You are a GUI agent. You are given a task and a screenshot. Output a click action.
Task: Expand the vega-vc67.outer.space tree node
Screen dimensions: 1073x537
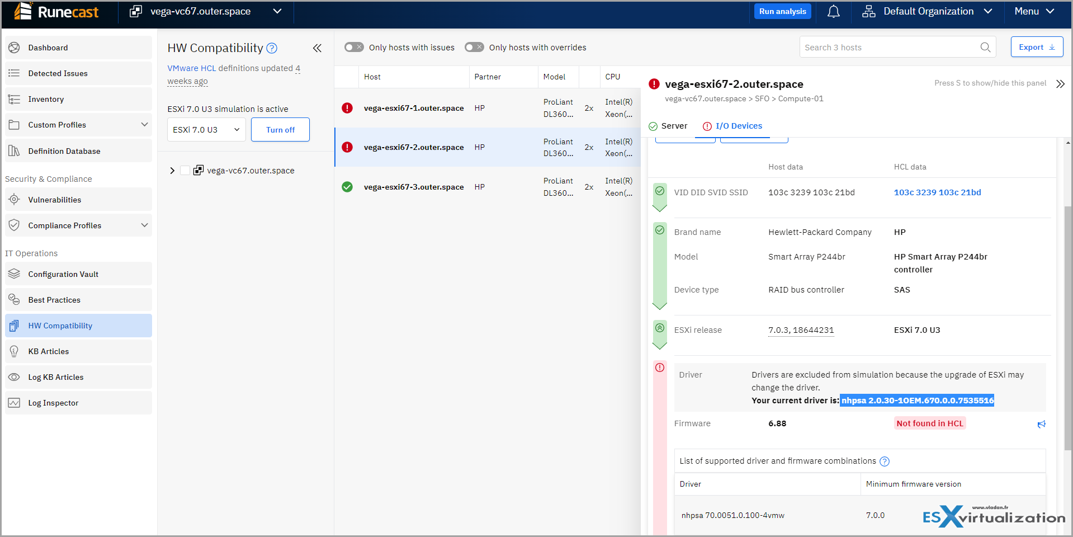pyautogui.click(x=172, y=171)
